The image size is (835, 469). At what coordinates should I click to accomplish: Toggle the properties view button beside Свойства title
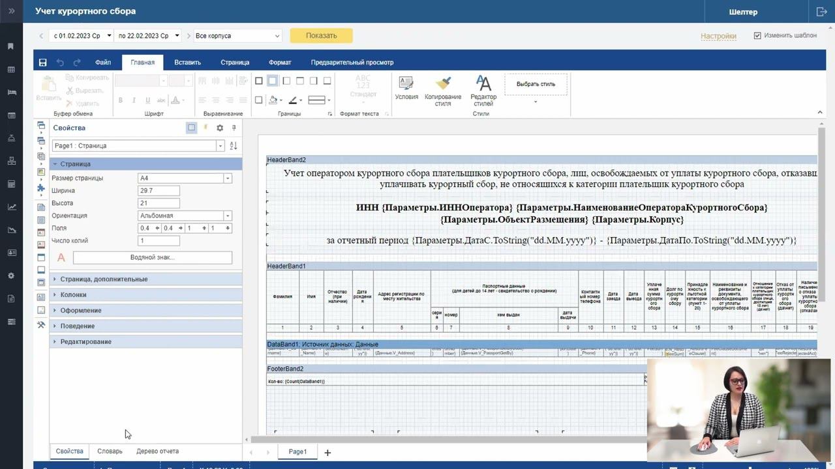tap(191, 128)
